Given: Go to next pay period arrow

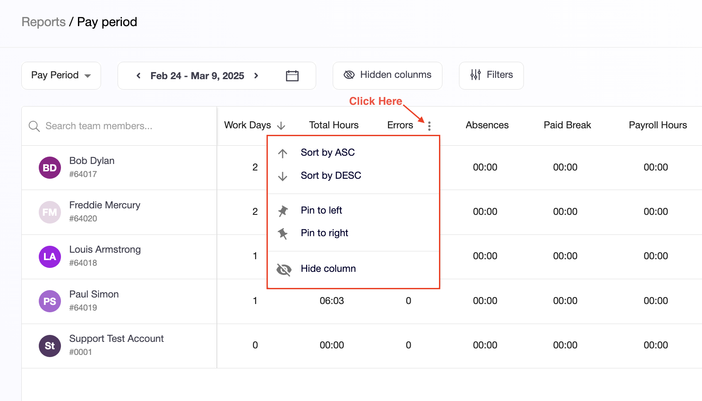Looking at the screenshot, I should tap(256, 76).
